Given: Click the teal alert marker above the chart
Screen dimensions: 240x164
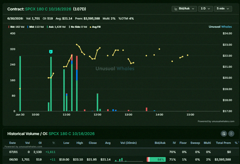Looking at the screenshot, I should (51, 52).
